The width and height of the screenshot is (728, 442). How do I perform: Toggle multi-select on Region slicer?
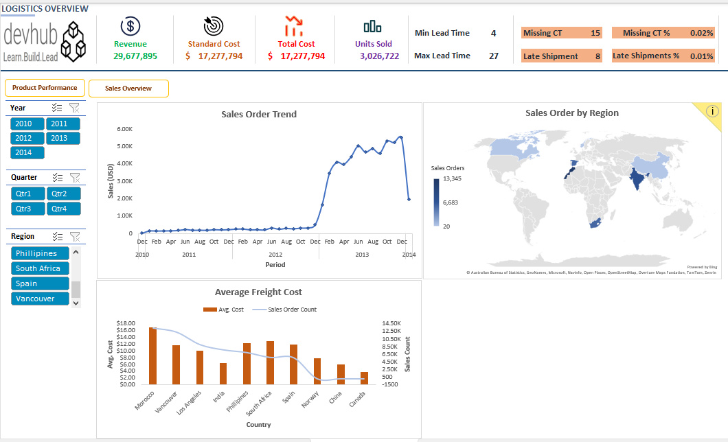(58, 237)
